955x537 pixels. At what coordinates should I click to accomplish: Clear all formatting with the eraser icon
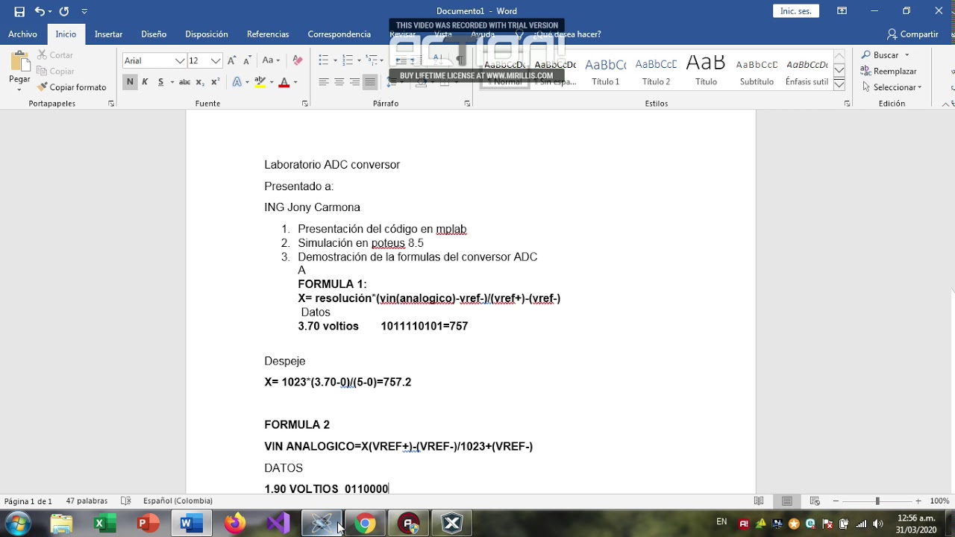(x=298, y=60)
